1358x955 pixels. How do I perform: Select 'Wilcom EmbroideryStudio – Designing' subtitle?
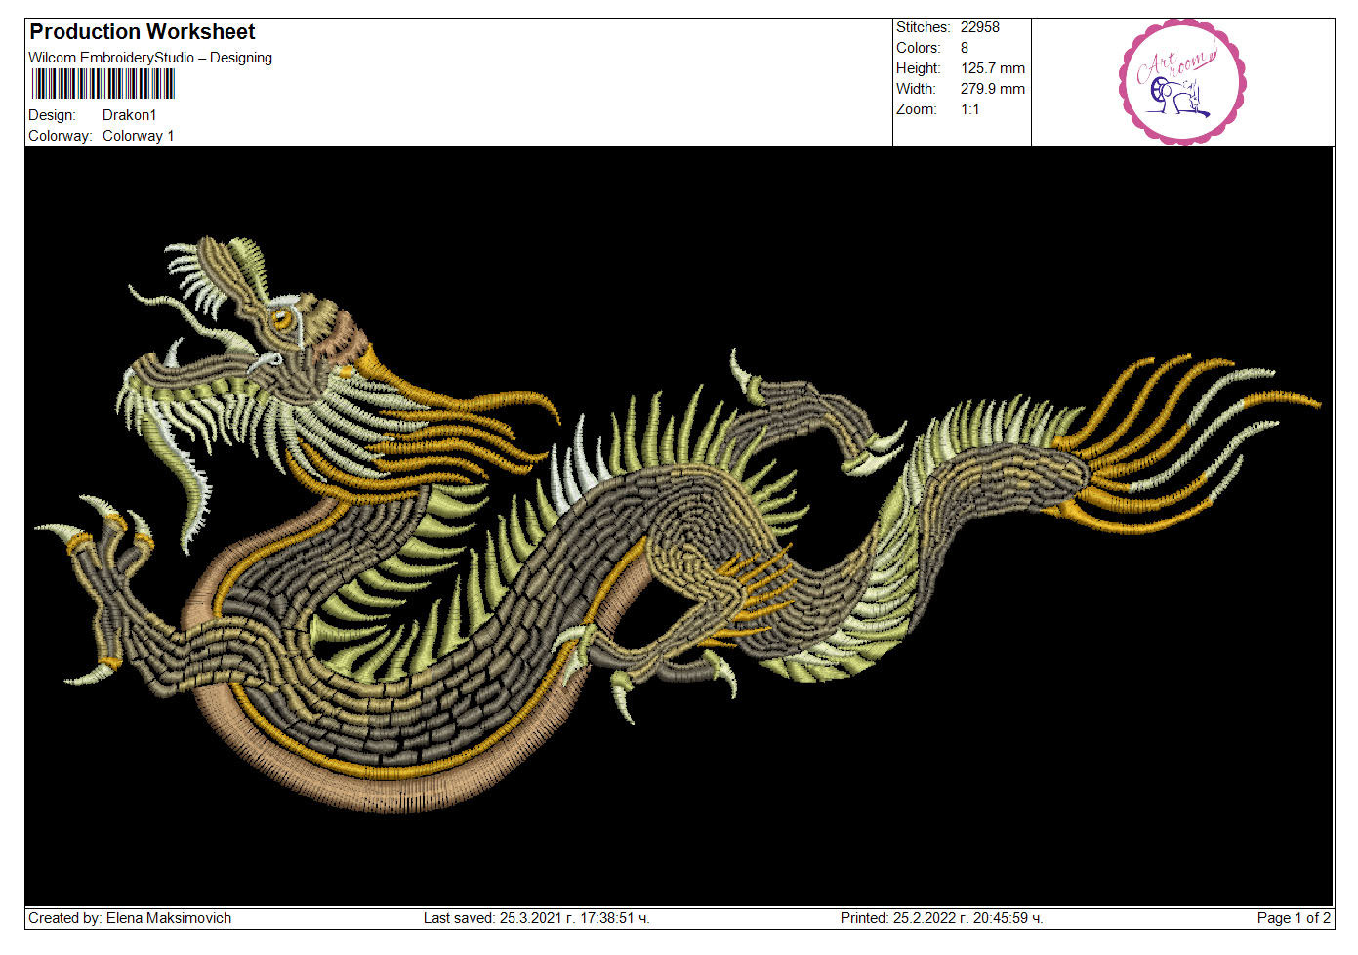click(x=150, y=58)
